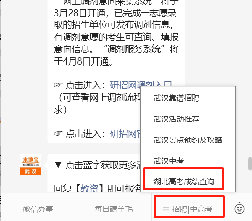Click the first pointing hand emoji
The height and width of the screenshot is (221, 252).
58,85
